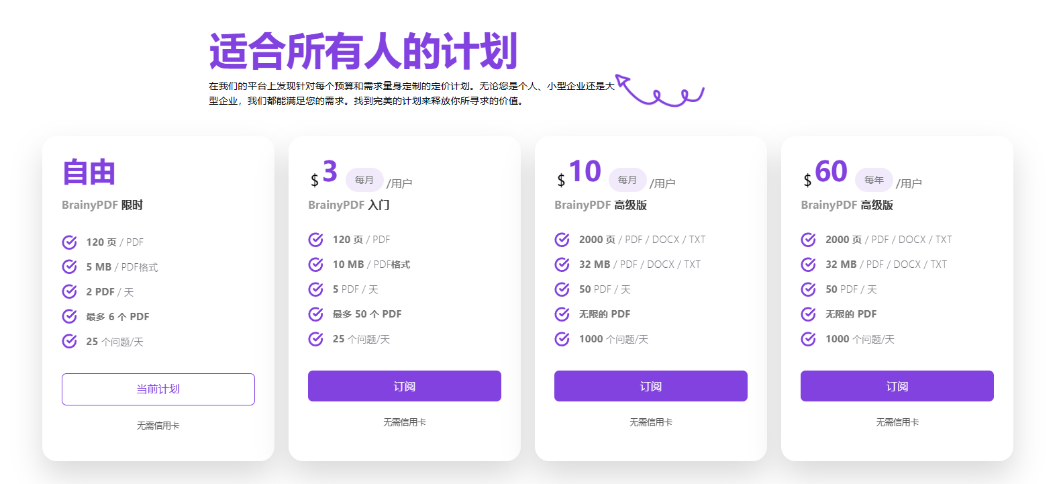
Task: Click check icon beside "50 PDF / 天" in $10 card
Action: pos(562,289)
